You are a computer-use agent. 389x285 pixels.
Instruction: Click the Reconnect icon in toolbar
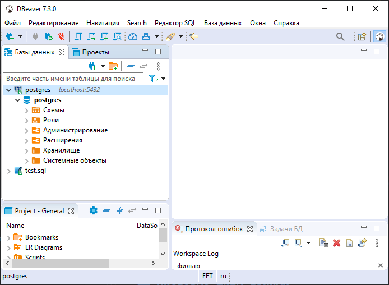[x=48, y=36]
